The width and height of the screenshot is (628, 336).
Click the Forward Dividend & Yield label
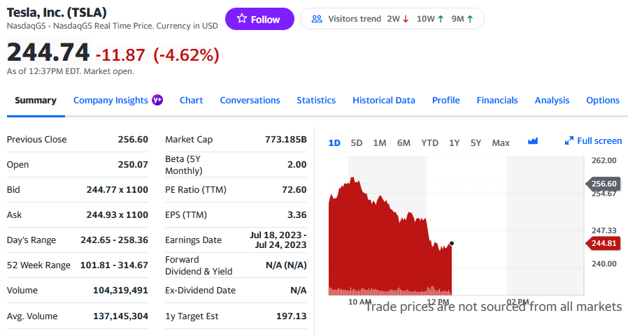pyautogui.click(x=199, y=265)
